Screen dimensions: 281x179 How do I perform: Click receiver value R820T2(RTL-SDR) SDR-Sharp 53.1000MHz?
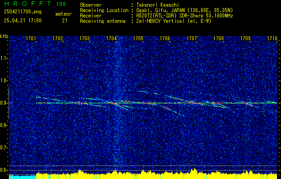click(x=185, y=16)
